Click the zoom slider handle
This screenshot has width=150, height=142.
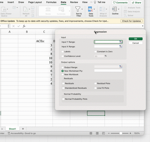121,133
